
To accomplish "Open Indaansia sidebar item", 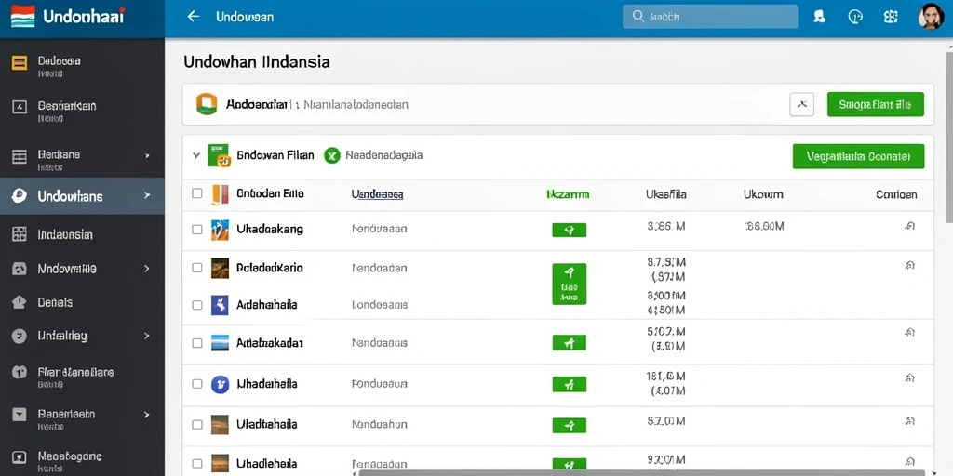I will [x=82, y=234].
